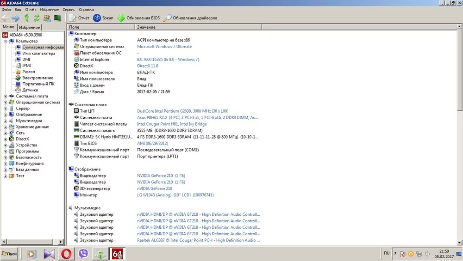The width and height of the screenshot is (463, 261).
Task: Click the green Up arrow toolbar icon
Action: (26, 18)
